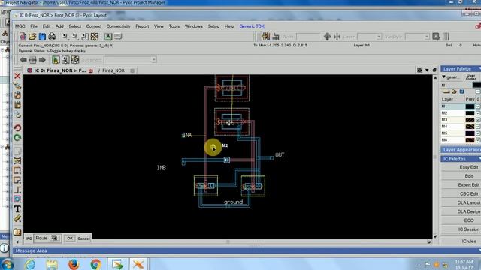Select the ruler measure tool
481x270 pixels.
point(17,218)
